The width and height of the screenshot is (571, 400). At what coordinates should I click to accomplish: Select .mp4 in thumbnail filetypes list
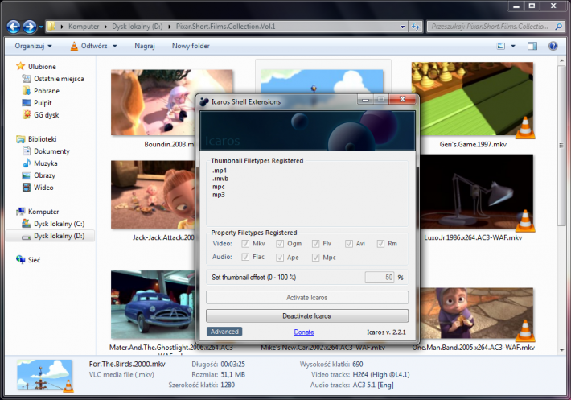220,171
